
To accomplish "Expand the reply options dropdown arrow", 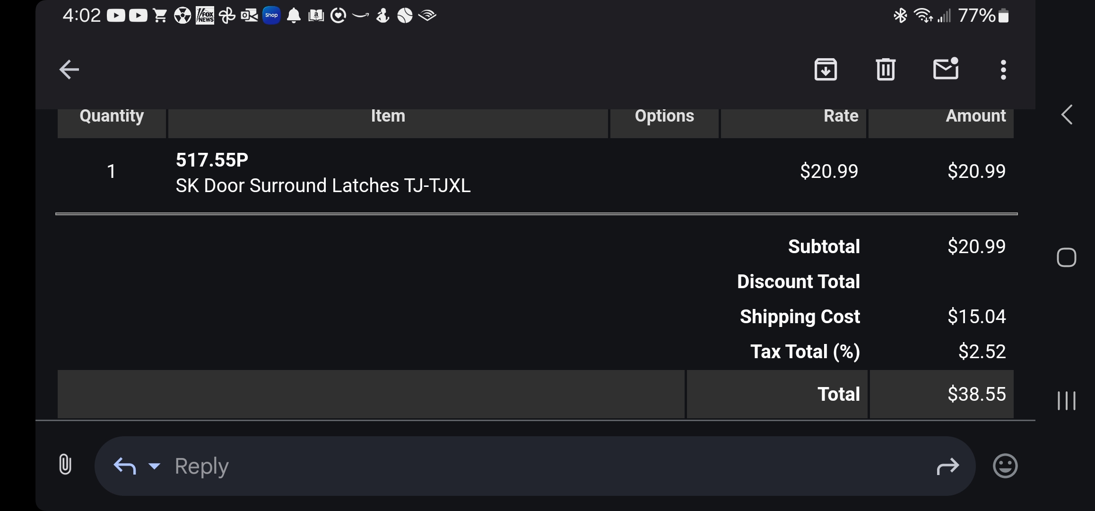I will [x=154, y=466].
